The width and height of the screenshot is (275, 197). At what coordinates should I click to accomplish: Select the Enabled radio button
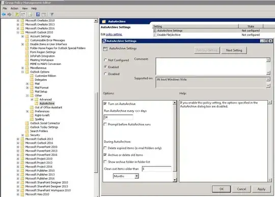pos(105,67)
